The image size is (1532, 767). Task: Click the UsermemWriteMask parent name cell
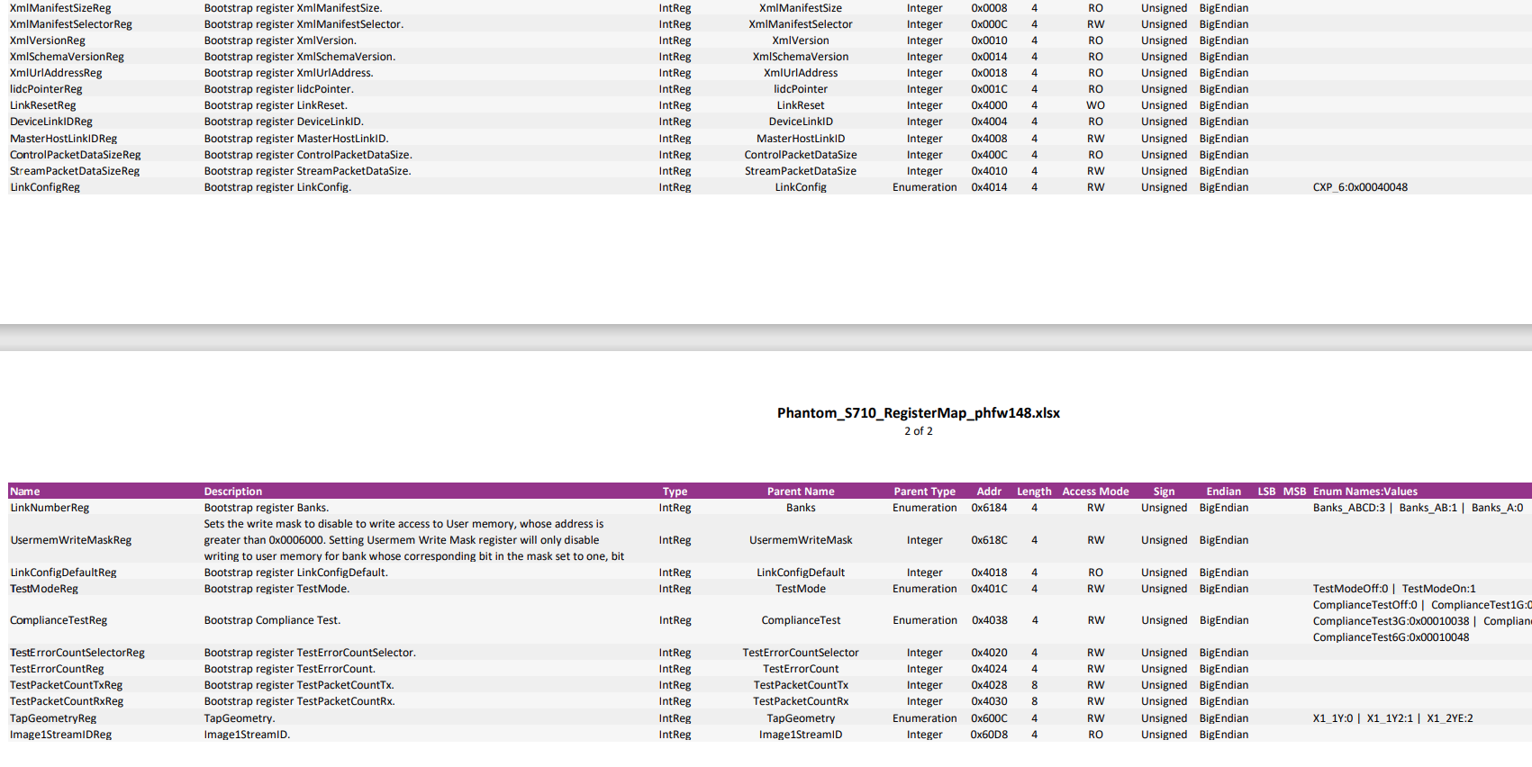(801, 540)
